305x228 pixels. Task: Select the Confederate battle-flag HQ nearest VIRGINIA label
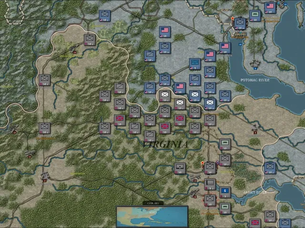pyautogui.click(x=165, y=128)
